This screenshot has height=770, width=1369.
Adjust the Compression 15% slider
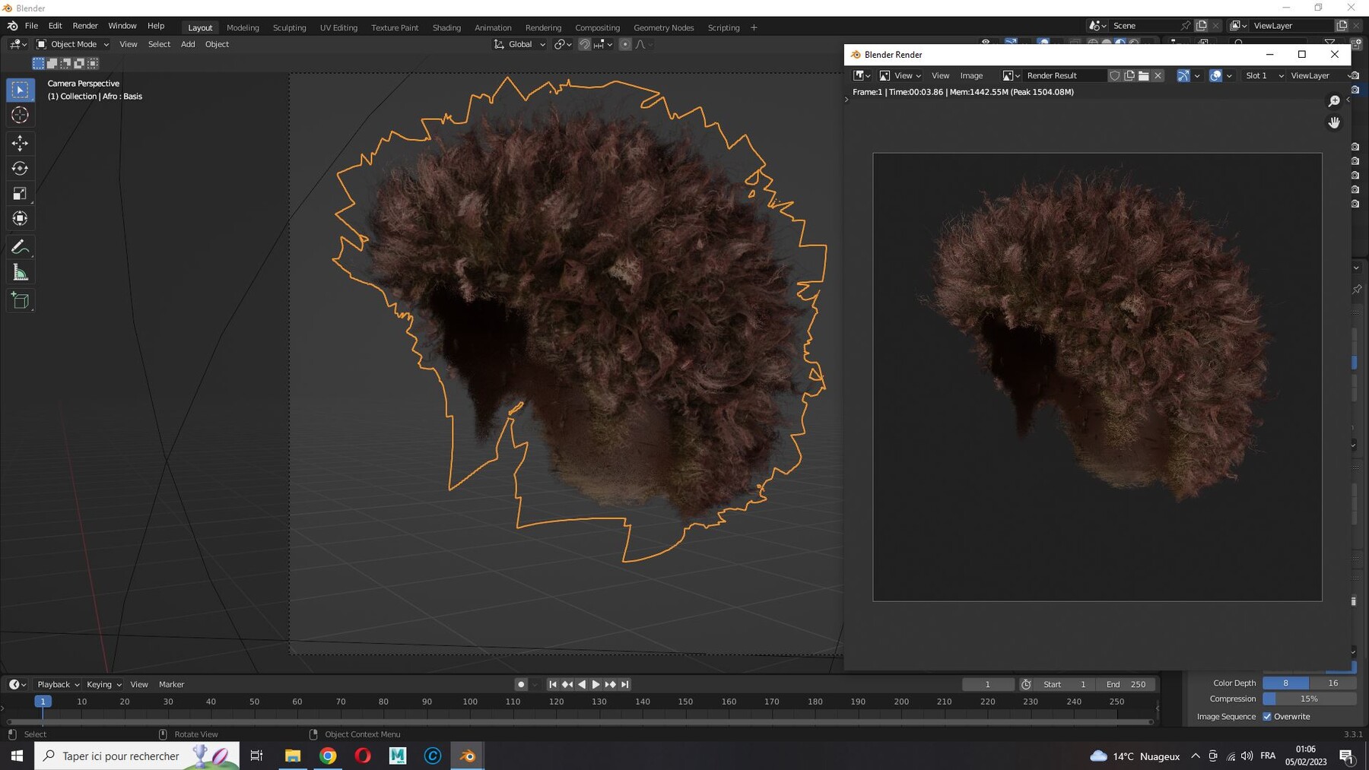(1309, 699)
